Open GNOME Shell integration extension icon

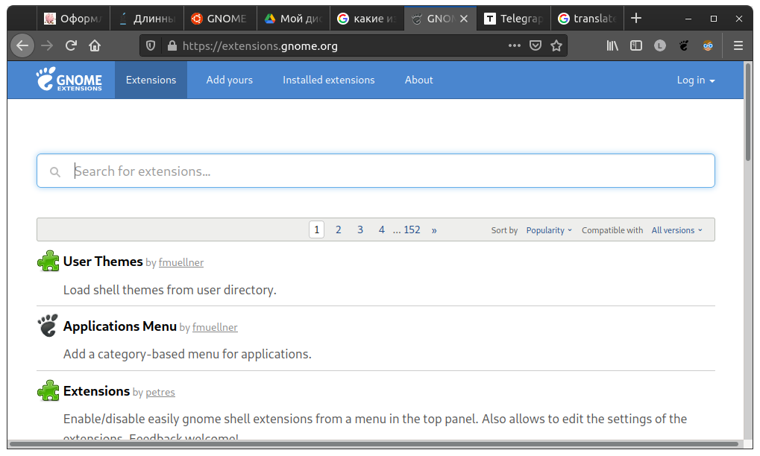684,45
